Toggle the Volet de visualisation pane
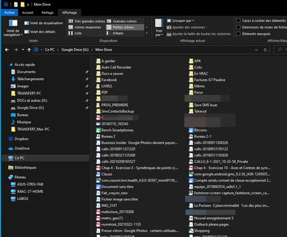 [x=43, y=23]
